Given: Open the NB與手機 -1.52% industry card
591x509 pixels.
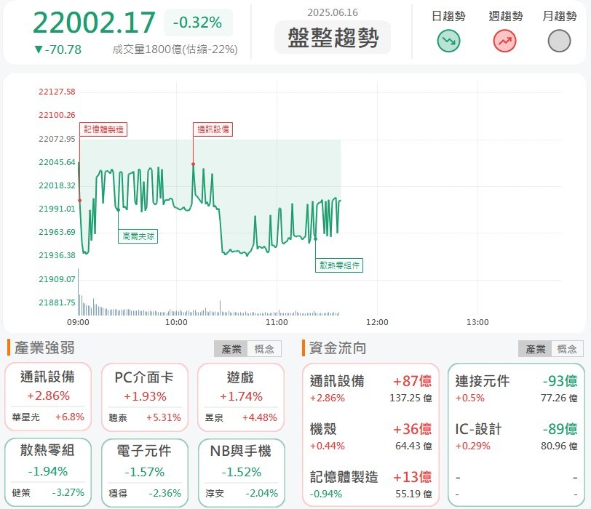Looking at the screenshot, I should [241, 472].
